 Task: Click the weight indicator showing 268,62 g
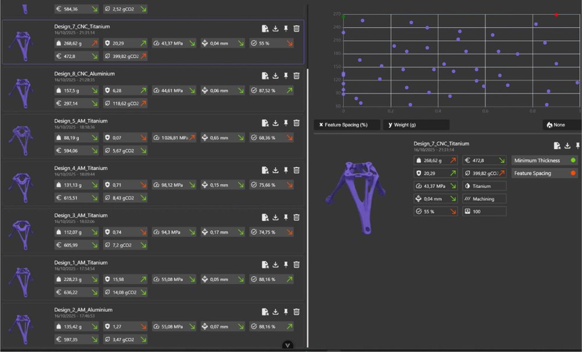(435, 160)
